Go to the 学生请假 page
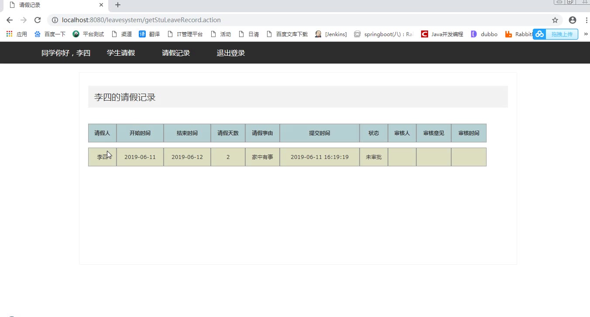 coord(121,53)
